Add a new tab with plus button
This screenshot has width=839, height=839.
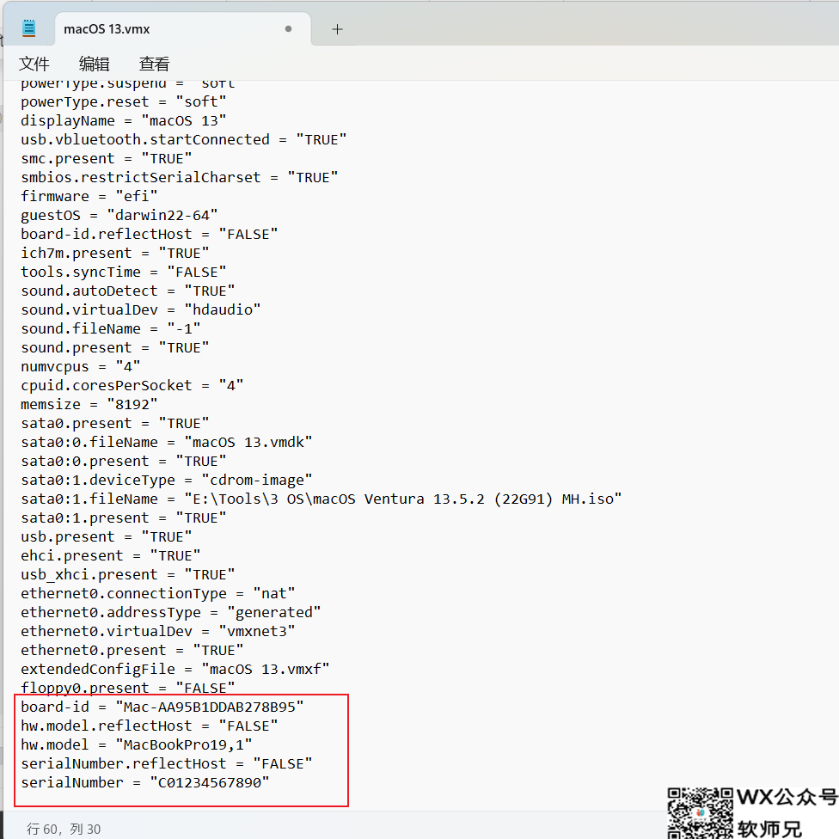click(337, 29)
